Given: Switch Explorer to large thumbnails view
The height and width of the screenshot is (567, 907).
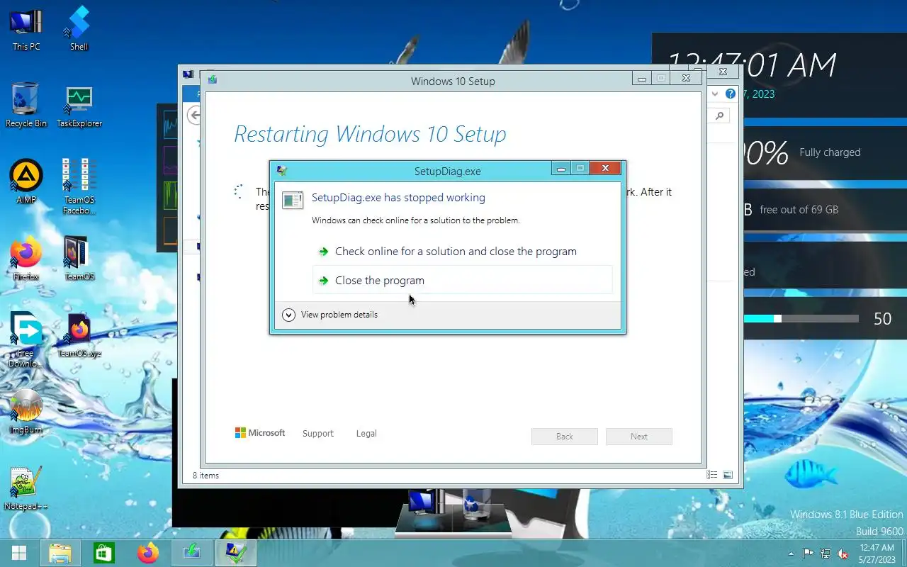Looking at the screenshot, I should point(728,475).
